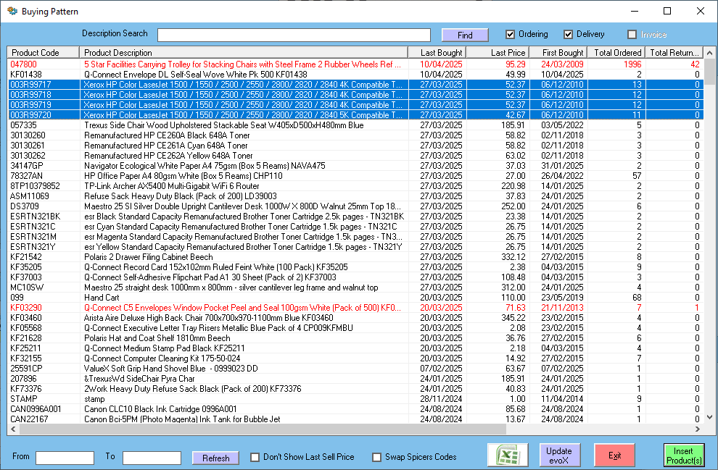The image size is (718, 470).
Task: Sort by the First Bought column header
Action: tap(558, 53)
